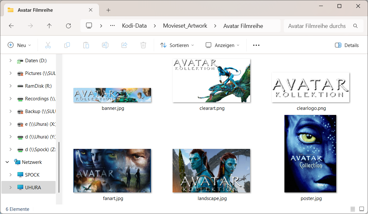Toggle the Details pane
The image size is (368, 214).
coord(347,45)
